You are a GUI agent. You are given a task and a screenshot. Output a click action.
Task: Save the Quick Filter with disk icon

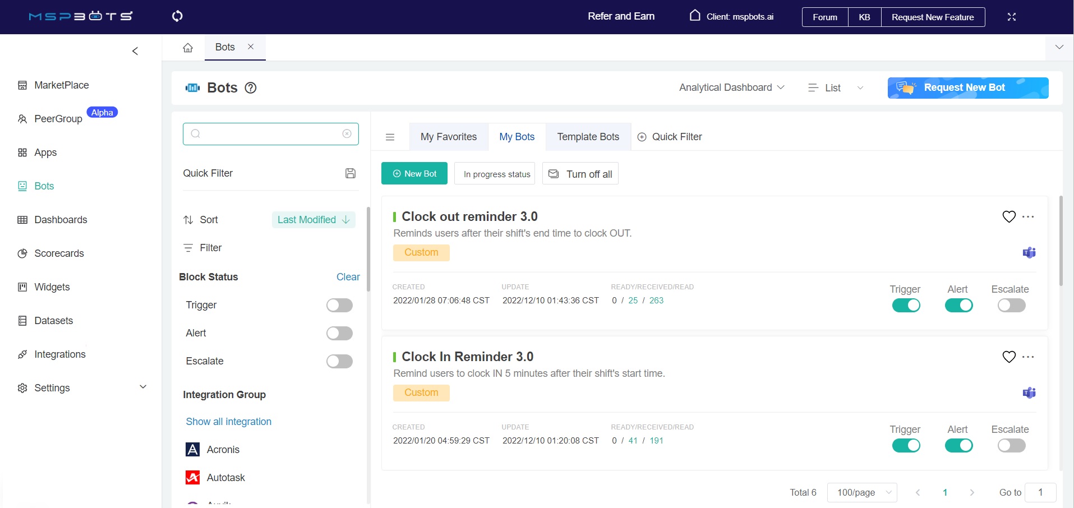(x=351, y=173)
